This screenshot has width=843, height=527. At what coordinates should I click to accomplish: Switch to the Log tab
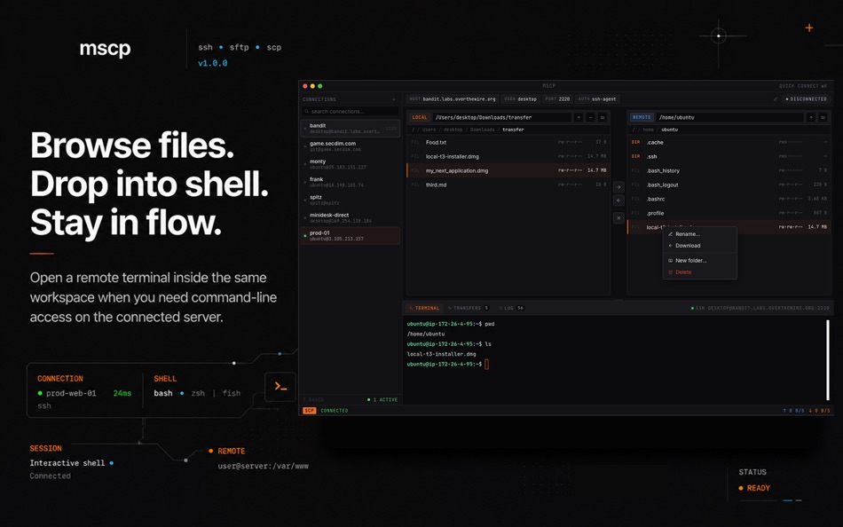click(511, 308)
